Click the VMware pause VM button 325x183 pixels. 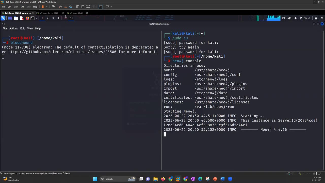coord(43,7)
